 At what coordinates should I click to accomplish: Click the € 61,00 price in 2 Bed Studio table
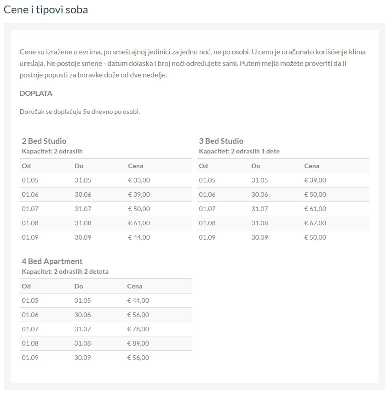(x=139, y=223)
